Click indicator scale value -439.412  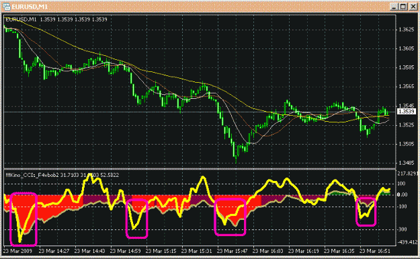pos(407,242)
